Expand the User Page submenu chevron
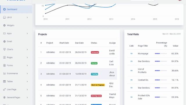Viewport: 186px width, 105px height. click(27, 90)
